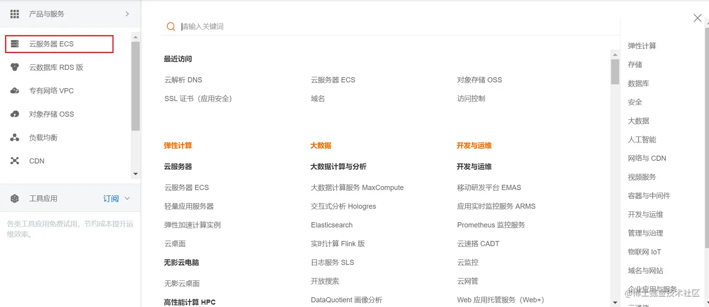Jump to 弹性计算 in right category list

(642, 46)
